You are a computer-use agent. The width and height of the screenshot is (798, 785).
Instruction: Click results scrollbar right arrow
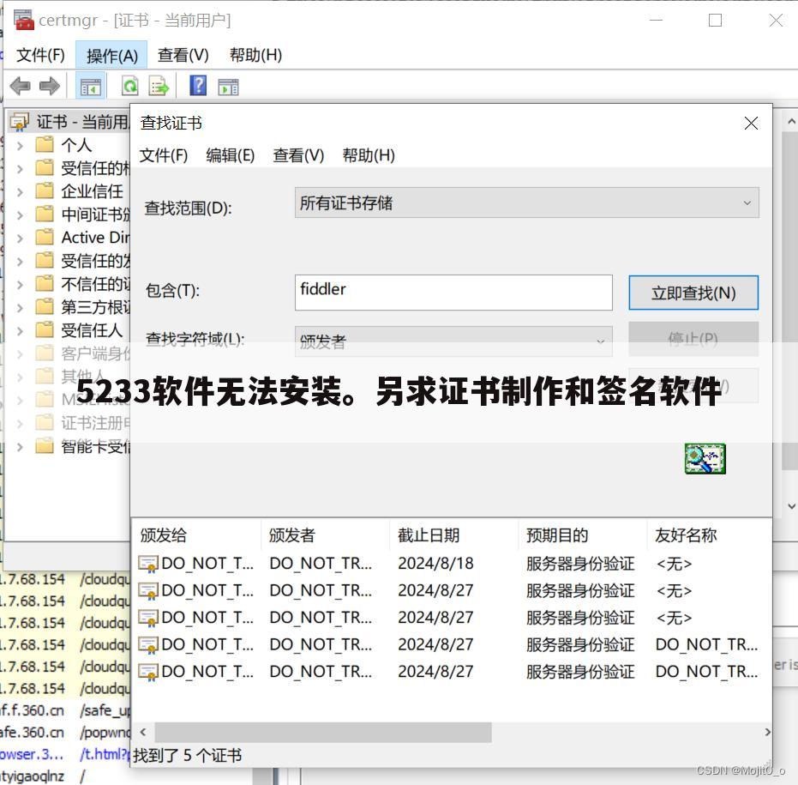767,732
